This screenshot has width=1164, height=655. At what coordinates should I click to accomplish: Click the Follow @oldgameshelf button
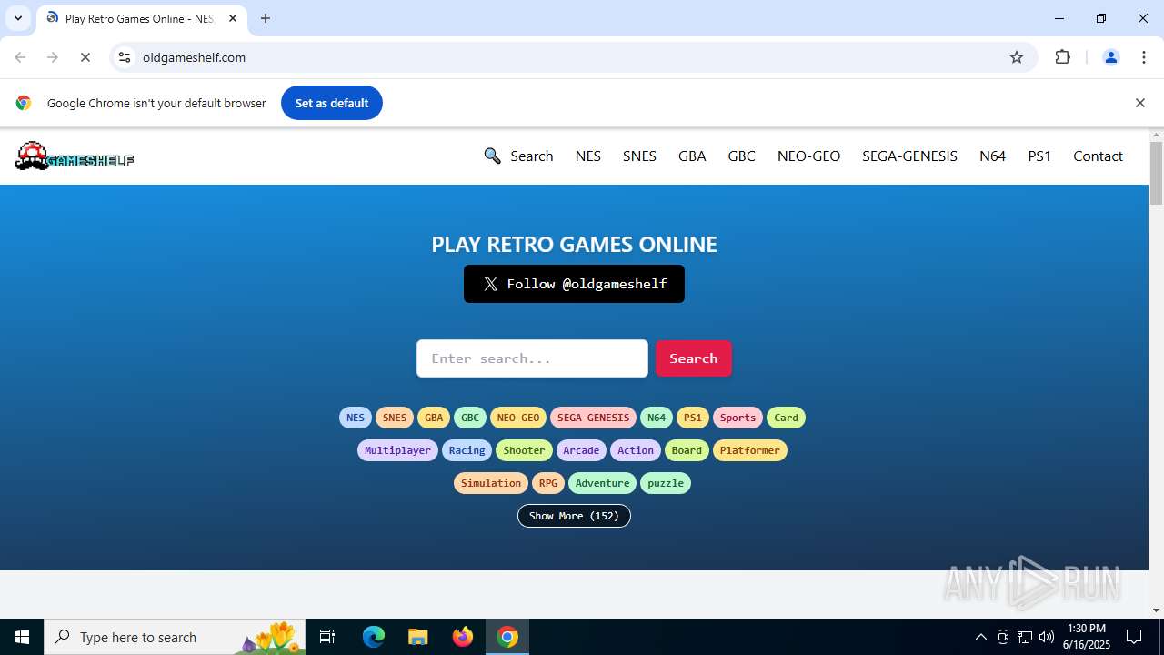pyautogui.click(x=574, y=284)
